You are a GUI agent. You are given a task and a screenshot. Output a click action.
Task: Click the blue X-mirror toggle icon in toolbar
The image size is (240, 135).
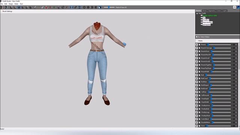pyautogui.click(x=72, y=7)
